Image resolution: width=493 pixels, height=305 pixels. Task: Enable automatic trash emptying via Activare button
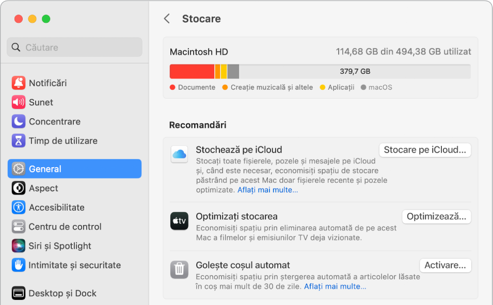[x=445, y=265]
